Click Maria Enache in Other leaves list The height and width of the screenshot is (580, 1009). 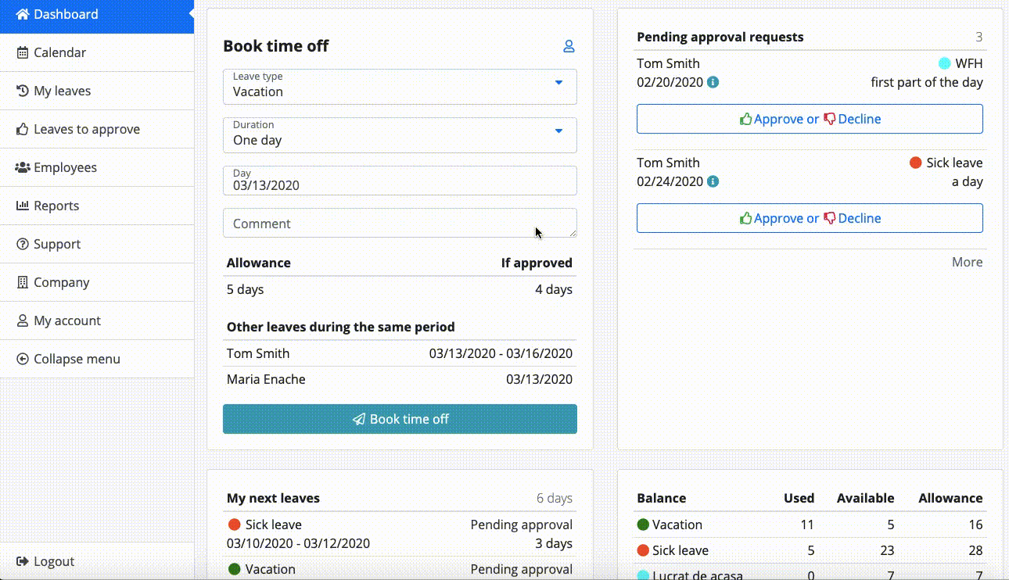click(266, 379)
